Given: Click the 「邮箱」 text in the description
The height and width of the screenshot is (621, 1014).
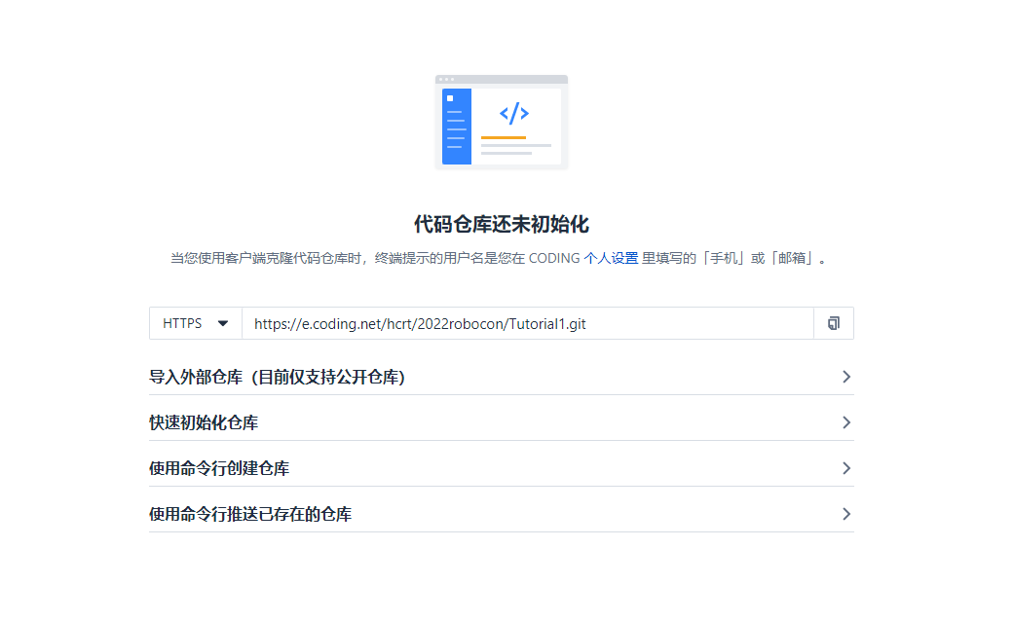Looking at the screenshot, I should 793,259.
